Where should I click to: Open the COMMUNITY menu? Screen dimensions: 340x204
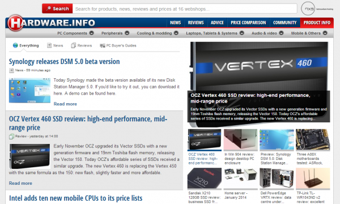(284, 23)
